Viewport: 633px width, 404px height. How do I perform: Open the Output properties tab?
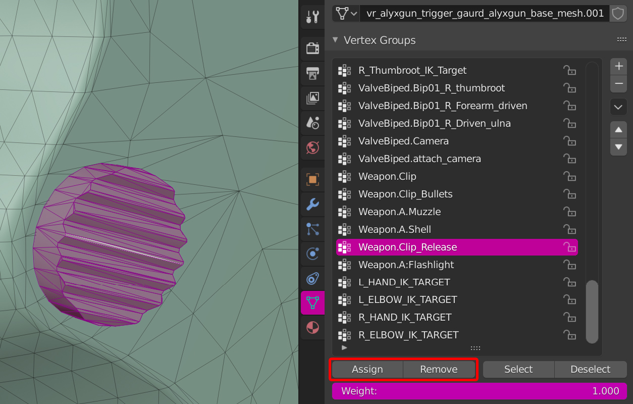312,73
